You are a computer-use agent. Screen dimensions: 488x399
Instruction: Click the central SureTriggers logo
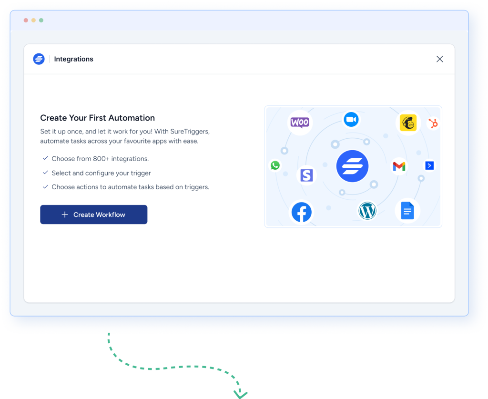point(352,166)
